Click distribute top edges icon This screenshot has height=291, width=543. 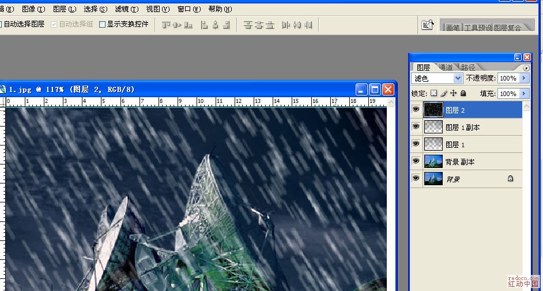pyautogui.click(x=248, y=25)
